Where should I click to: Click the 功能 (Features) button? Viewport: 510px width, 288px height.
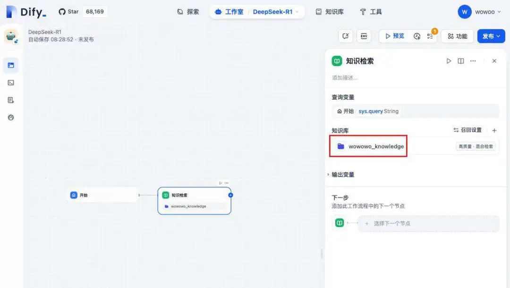457,36
